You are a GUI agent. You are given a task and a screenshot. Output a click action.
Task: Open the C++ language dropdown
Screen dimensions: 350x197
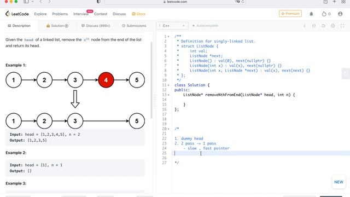point(172,26)
